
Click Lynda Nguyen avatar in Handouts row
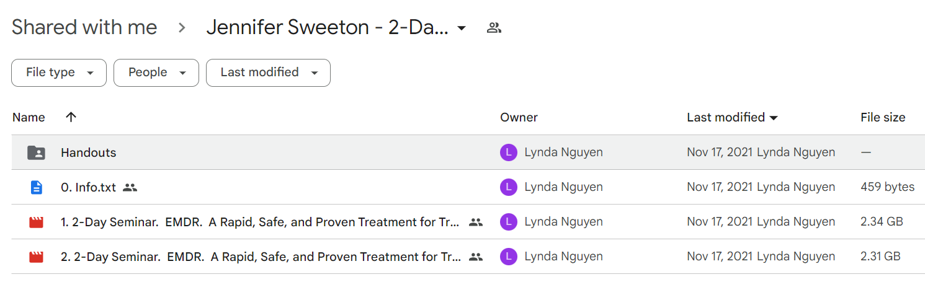click(509, 152)
